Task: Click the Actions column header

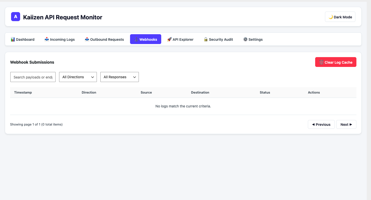Action: point(314,92)
